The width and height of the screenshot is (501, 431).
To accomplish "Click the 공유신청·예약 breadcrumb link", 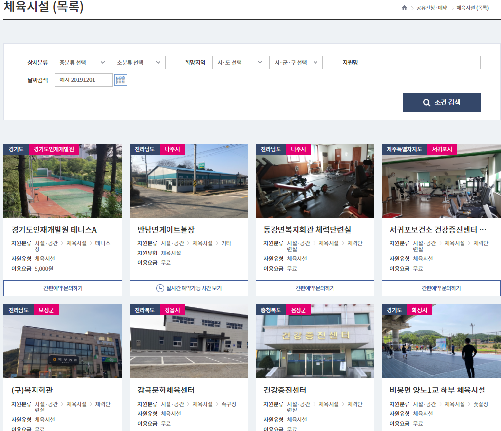I will coord(431,8).
